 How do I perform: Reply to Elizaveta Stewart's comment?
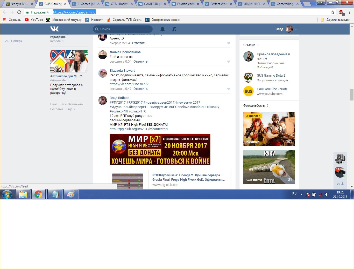140,89
